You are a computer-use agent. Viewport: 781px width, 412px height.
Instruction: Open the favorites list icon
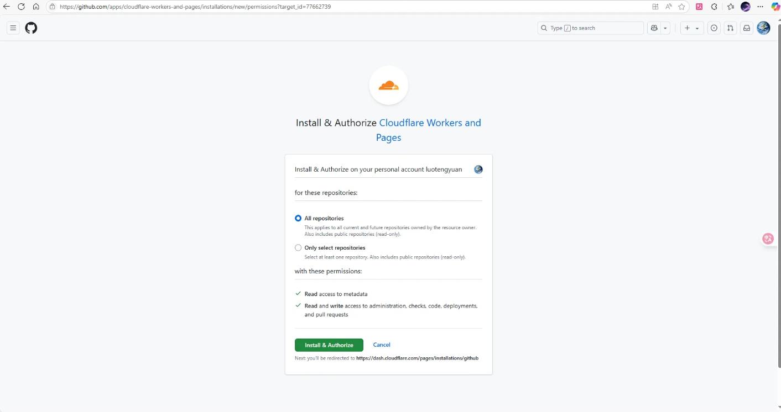point(730,7)
